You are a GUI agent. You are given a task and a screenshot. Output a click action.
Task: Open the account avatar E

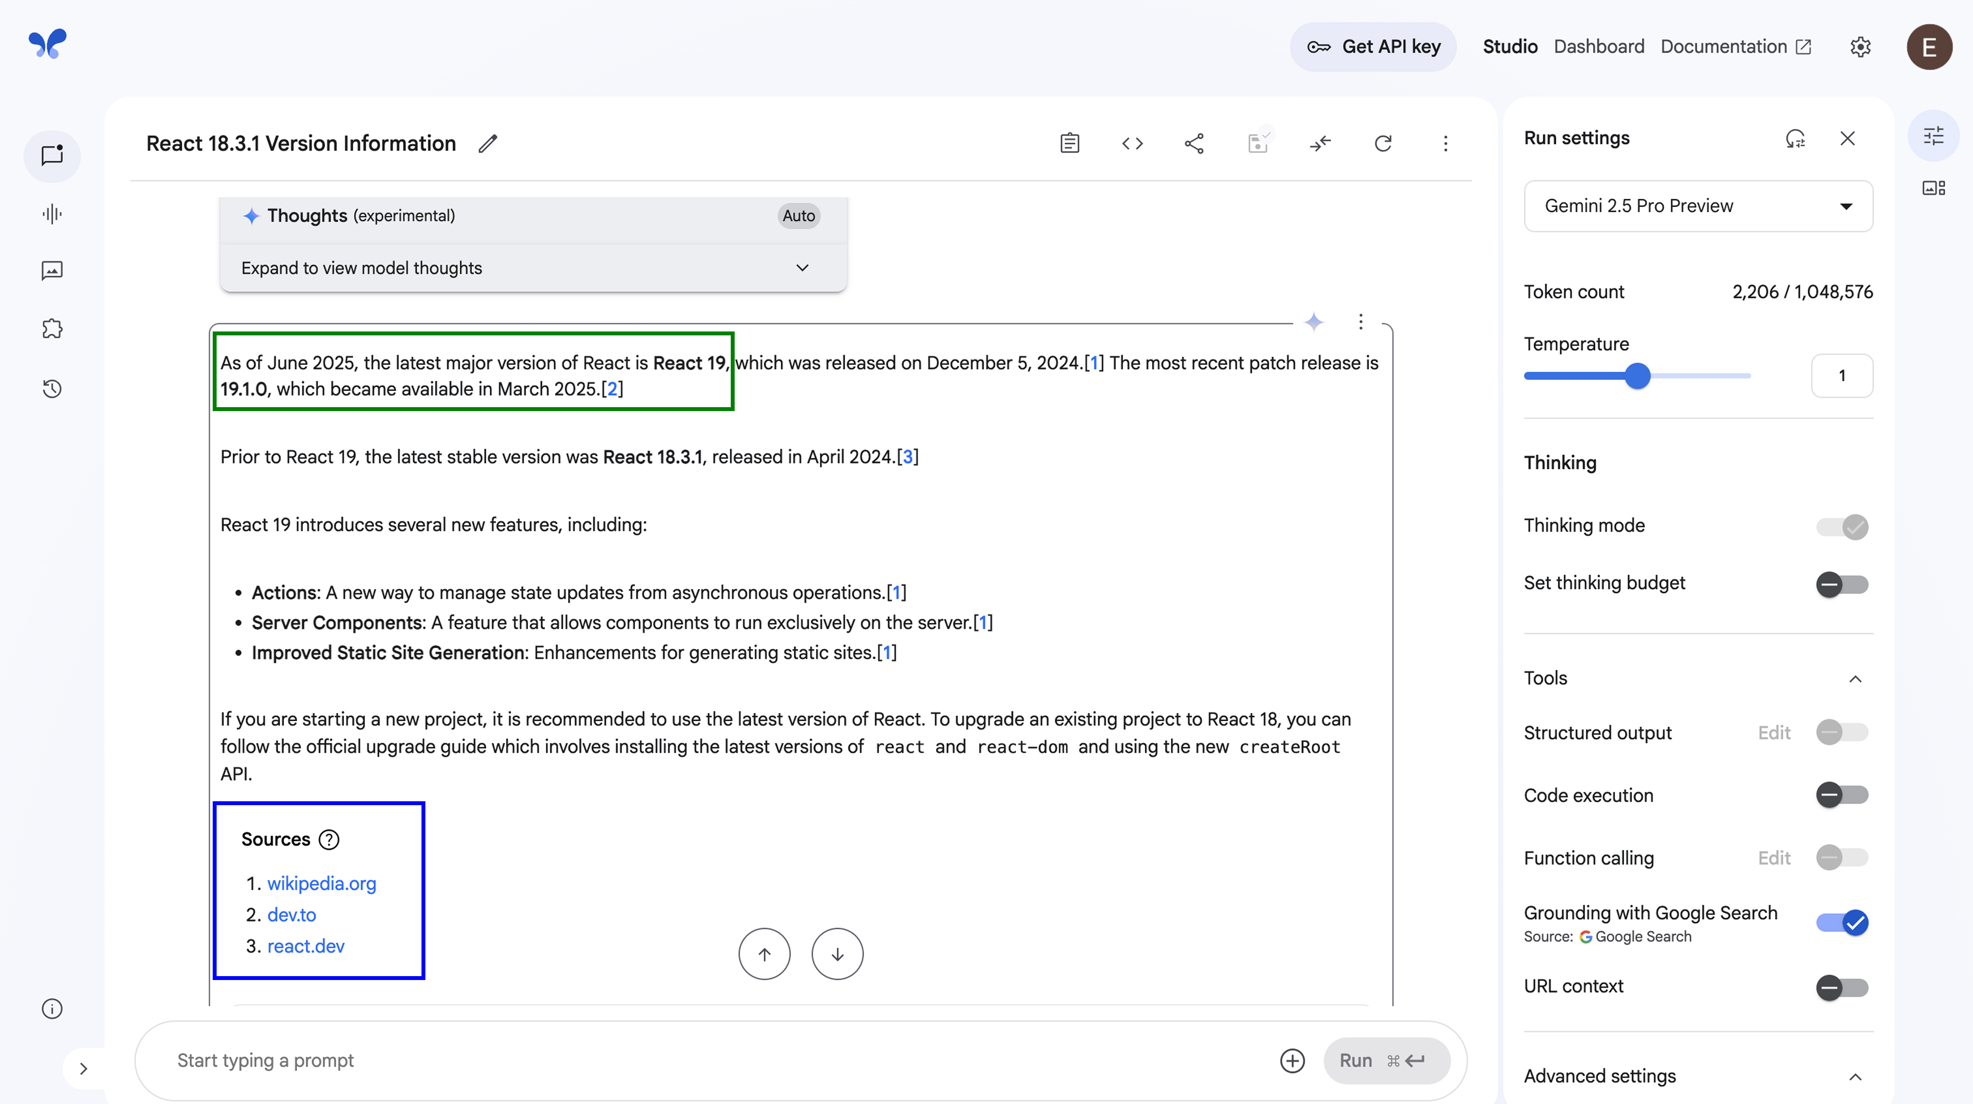[1930, 47]
